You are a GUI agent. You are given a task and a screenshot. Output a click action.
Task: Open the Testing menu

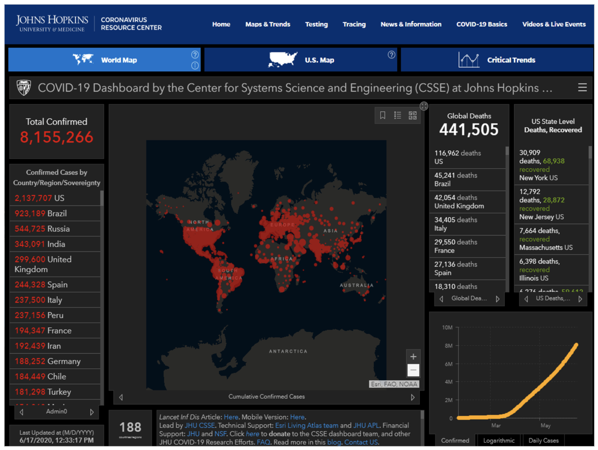[x=316, y=24]
